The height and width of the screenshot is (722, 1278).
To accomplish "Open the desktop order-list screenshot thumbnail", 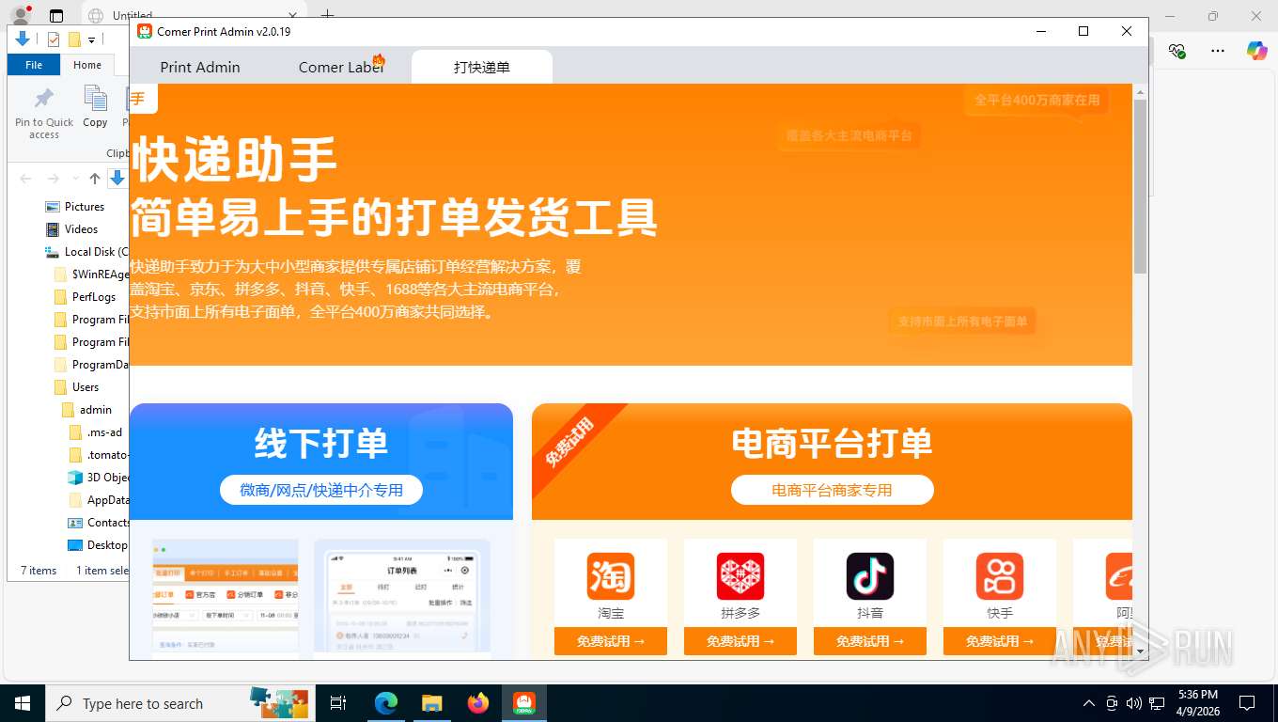I will click(x=226, y=598).
